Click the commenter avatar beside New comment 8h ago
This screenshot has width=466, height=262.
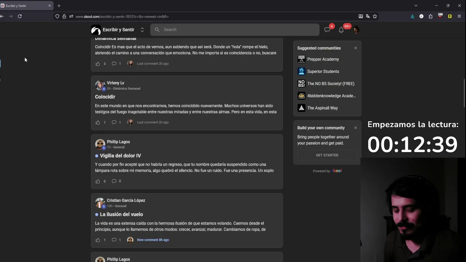[x=130, y=240]
